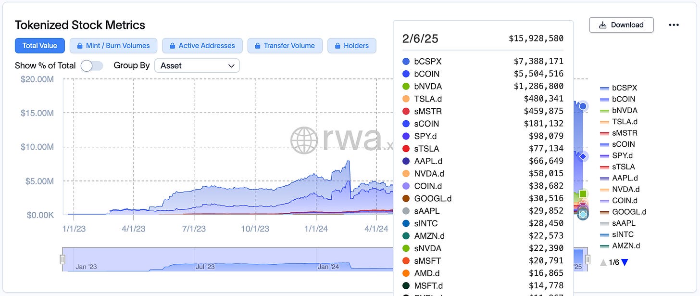Click the green bNVDA square marker
This screenshot has width=700, height=296.
(x=583, y=194)
